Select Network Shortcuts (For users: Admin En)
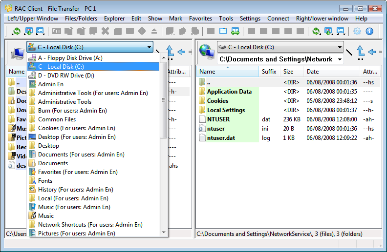The width and height of the screenshot is (387, 252). pos(93,225)
